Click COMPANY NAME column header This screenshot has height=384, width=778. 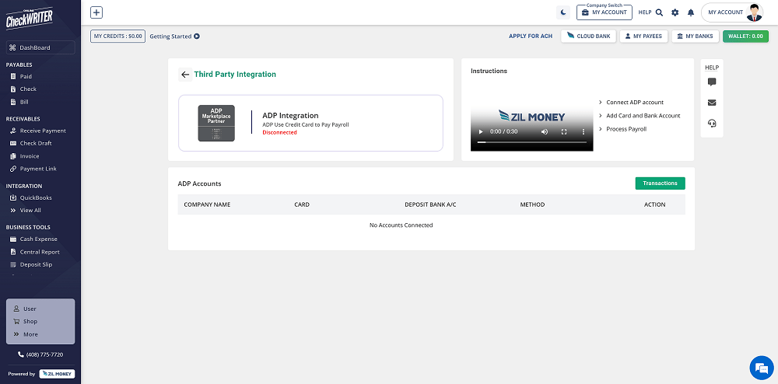207,204
